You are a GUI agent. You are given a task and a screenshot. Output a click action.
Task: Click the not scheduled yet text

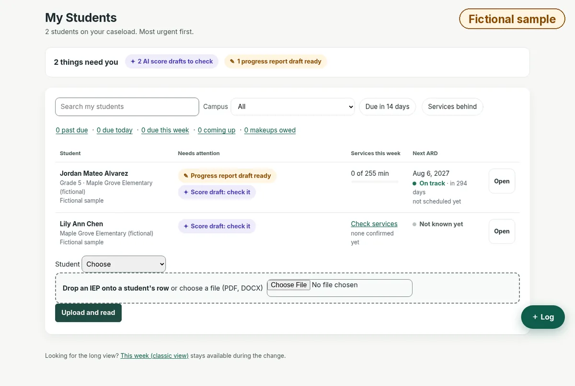[437, 202]
